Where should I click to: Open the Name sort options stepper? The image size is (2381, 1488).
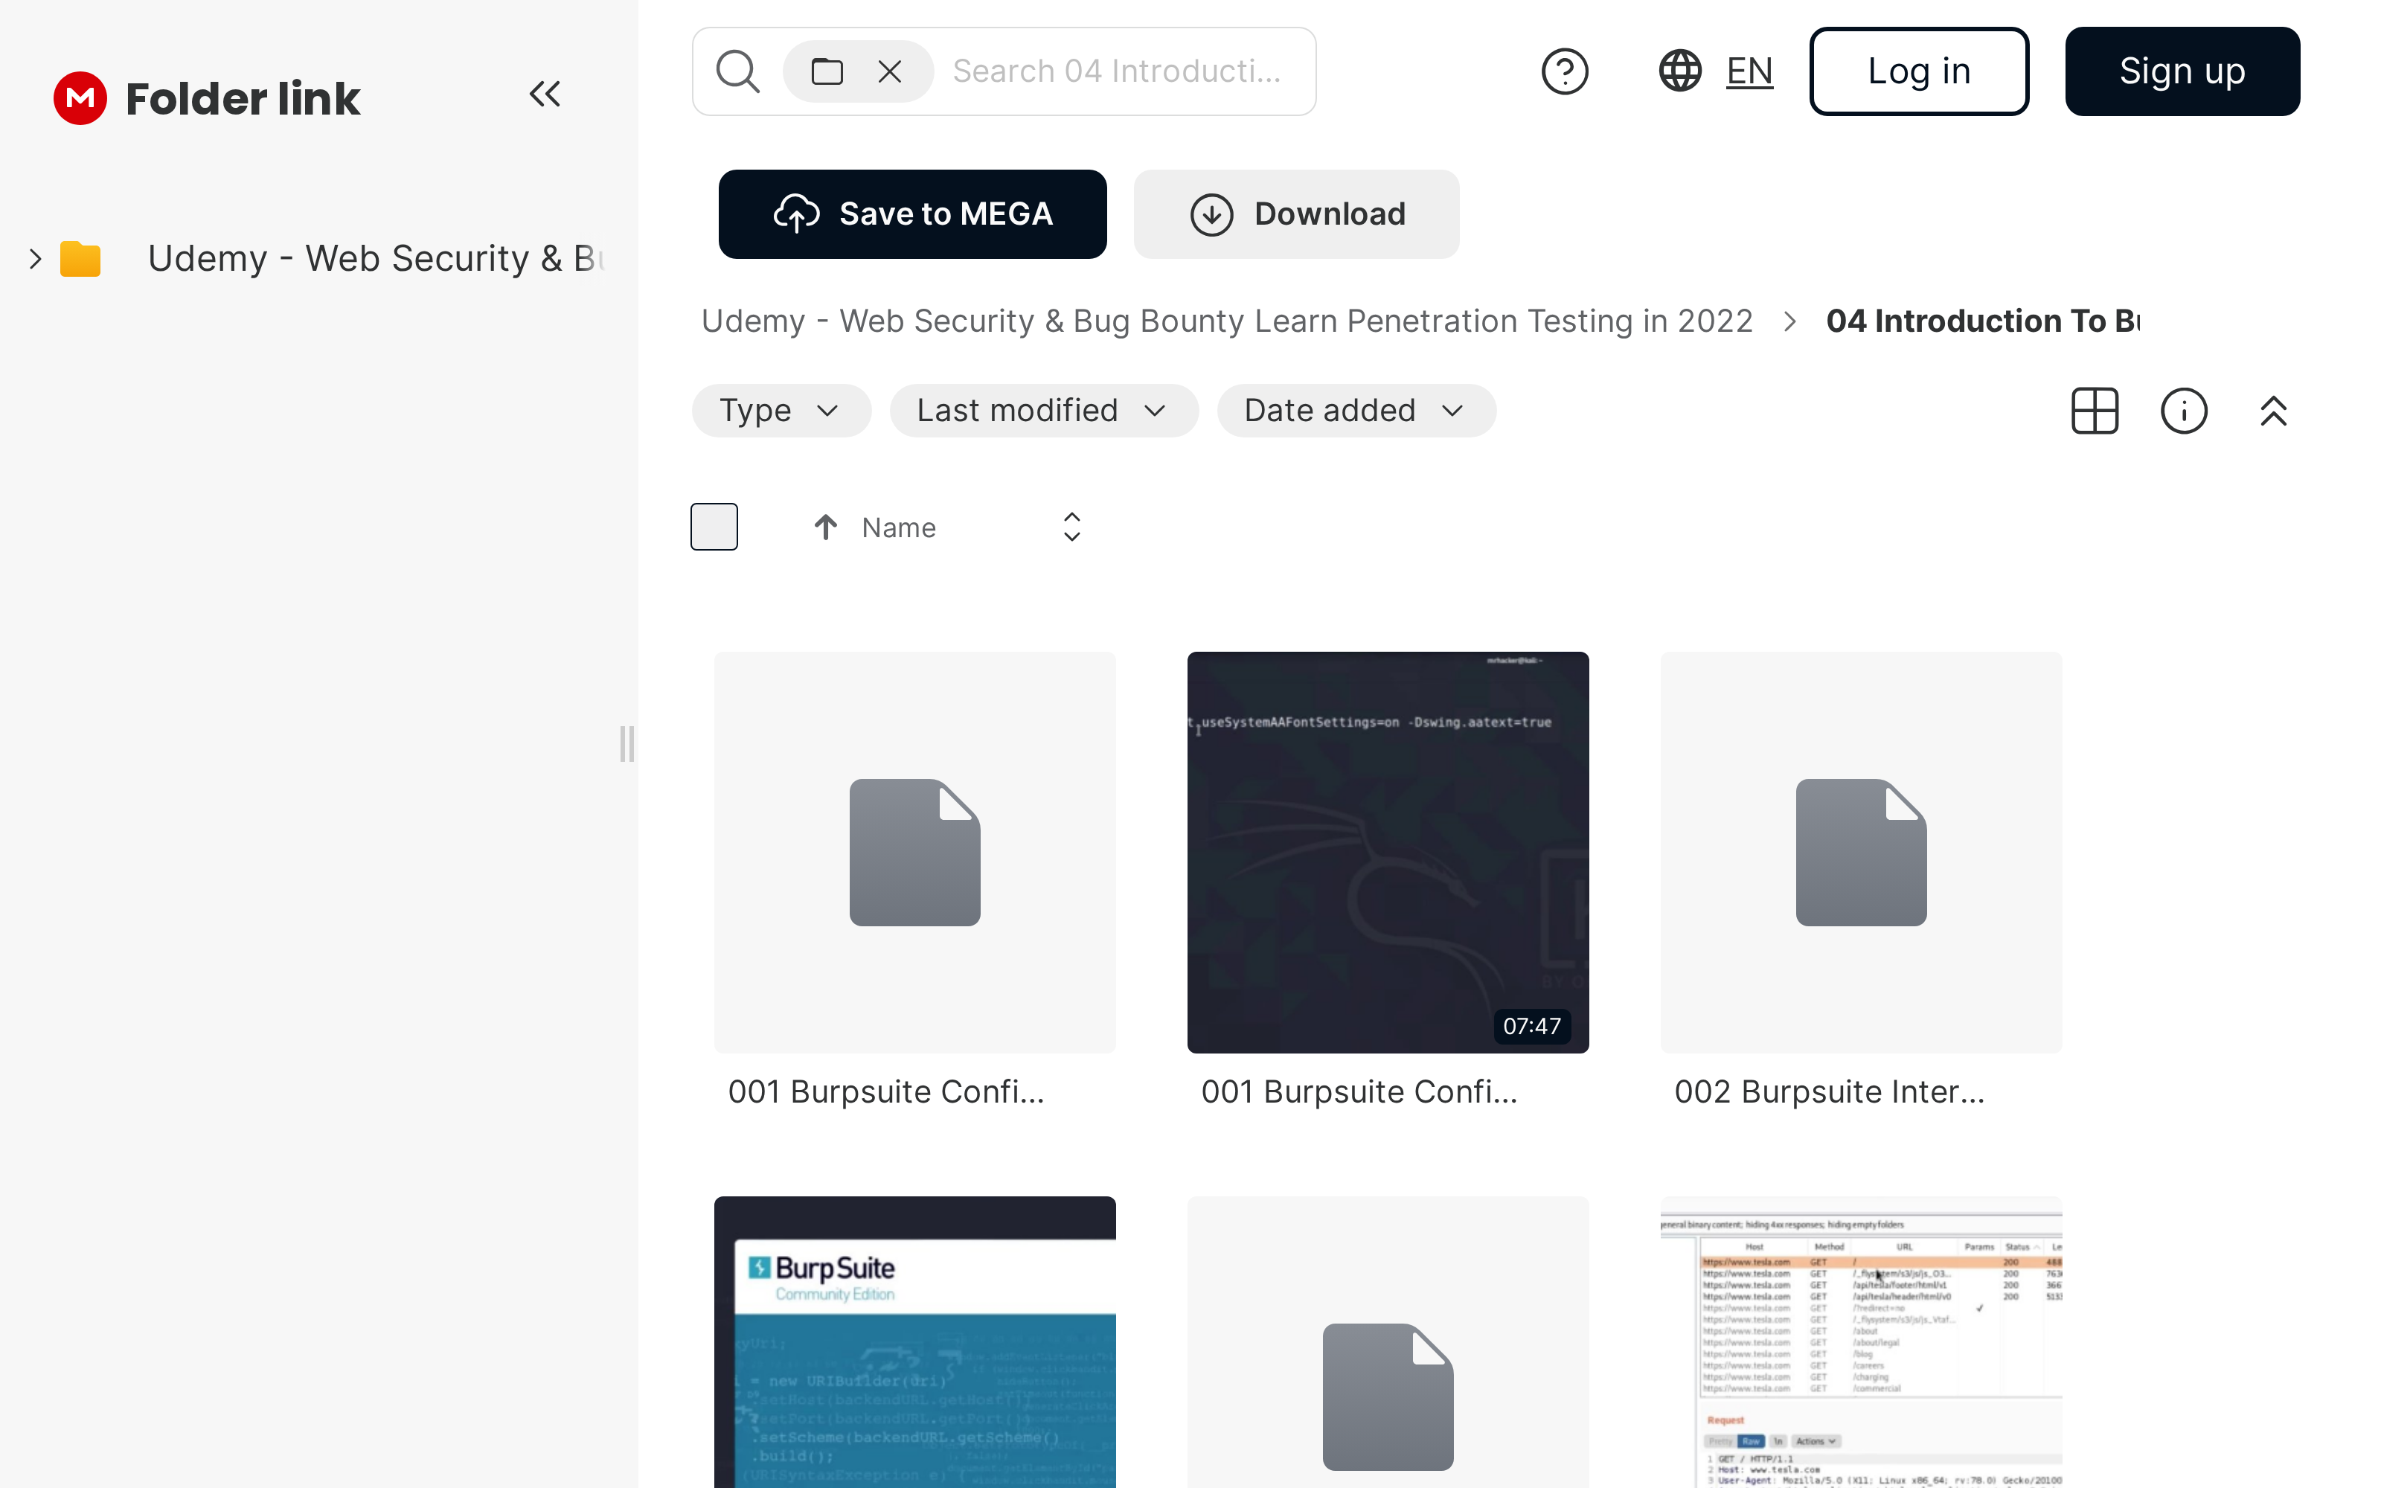pyautogui.click(x=1072, y=527)
